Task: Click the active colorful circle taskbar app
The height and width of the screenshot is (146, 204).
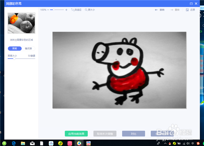Action: tap(79, 143)
